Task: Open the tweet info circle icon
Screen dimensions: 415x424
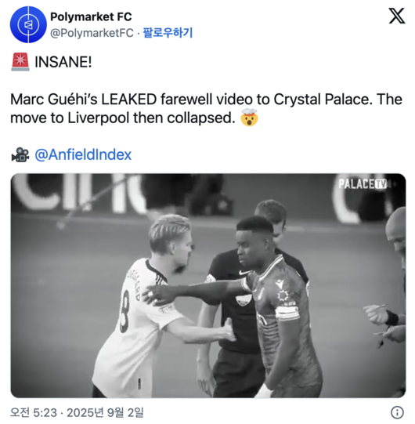Action: [x=397, y=413]
